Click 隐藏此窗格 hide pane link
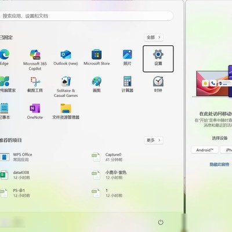232x232 pixels. click(219, 164)
